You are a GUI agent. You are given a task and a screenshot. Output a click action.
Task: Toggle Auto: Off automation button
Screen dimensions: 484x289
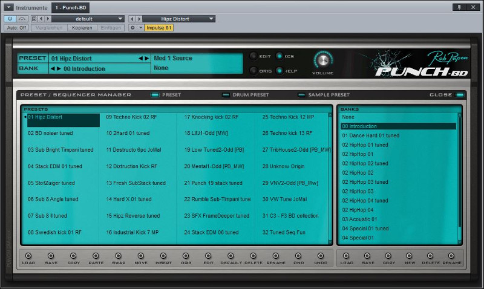(16, 28)
